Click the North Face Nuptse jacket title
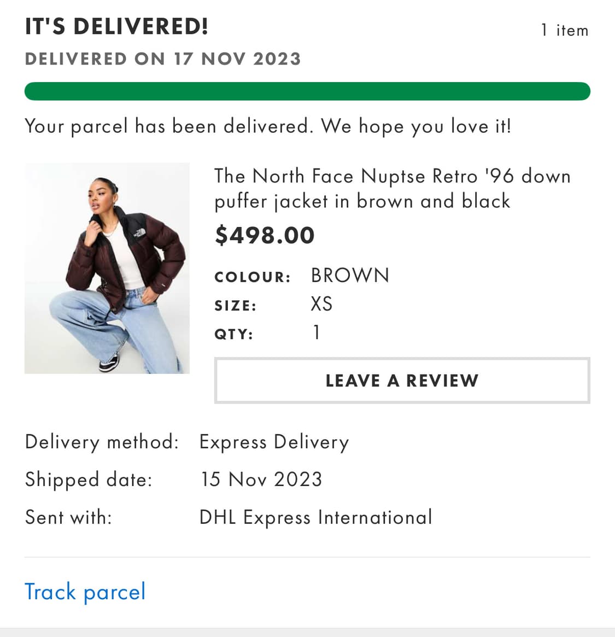615x637 pixels. tap(392, 189)
